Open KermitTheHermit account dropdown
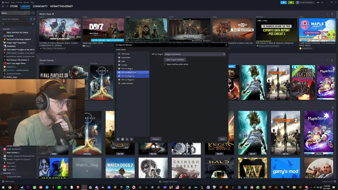This screenshot has width=338, height=190. pos(305,2)
